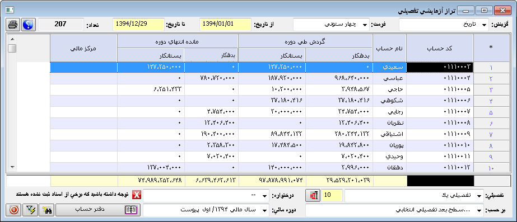Image resolution: width=517 pixels, height=222 pixels.
Task: Click the گردش طي دوره group header
Action: point(306,41)
